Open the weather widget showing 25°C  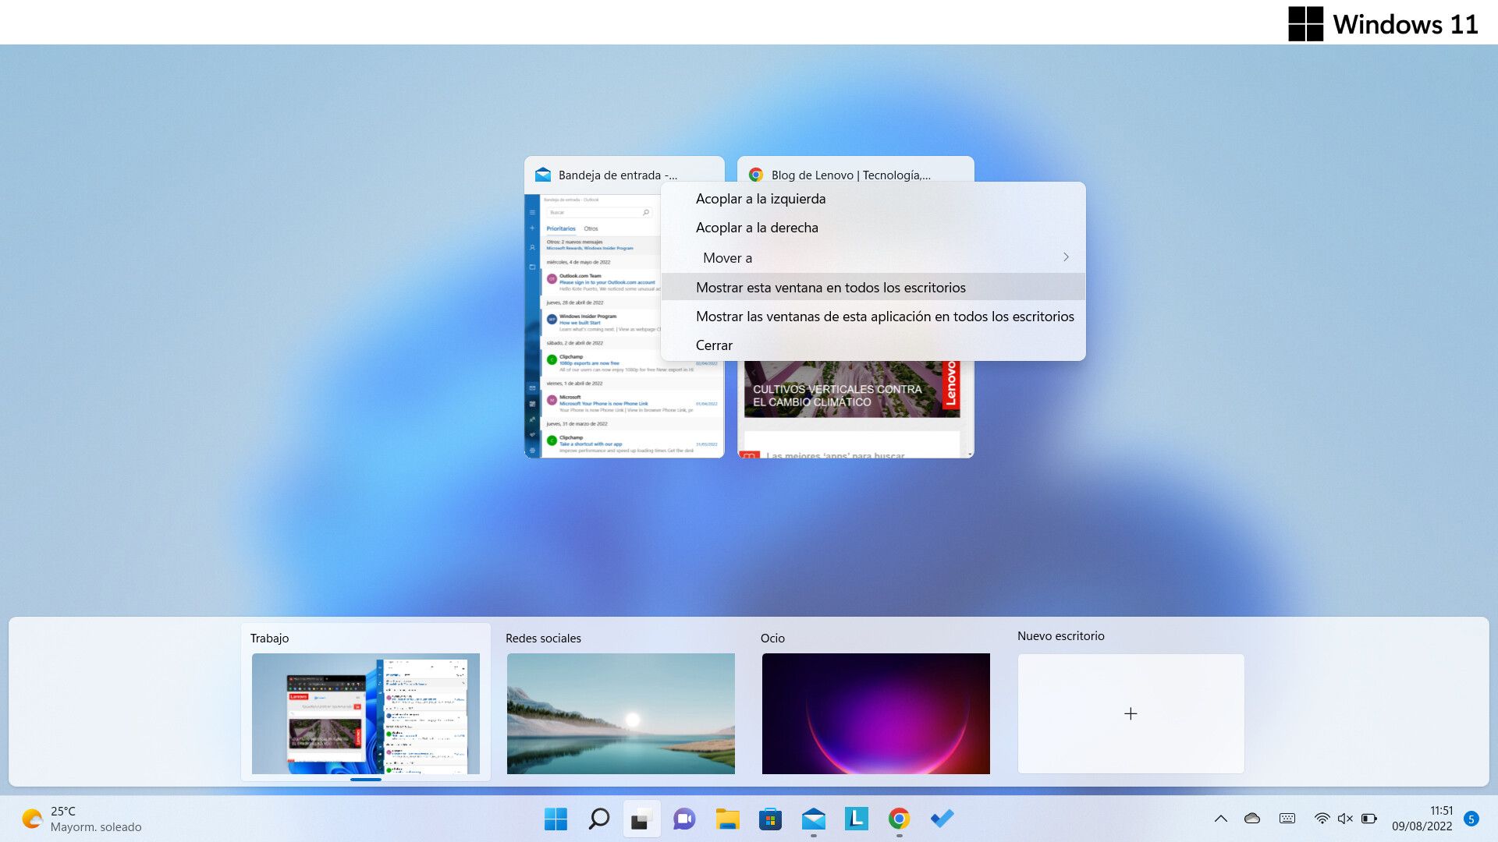tap(82, 819)
